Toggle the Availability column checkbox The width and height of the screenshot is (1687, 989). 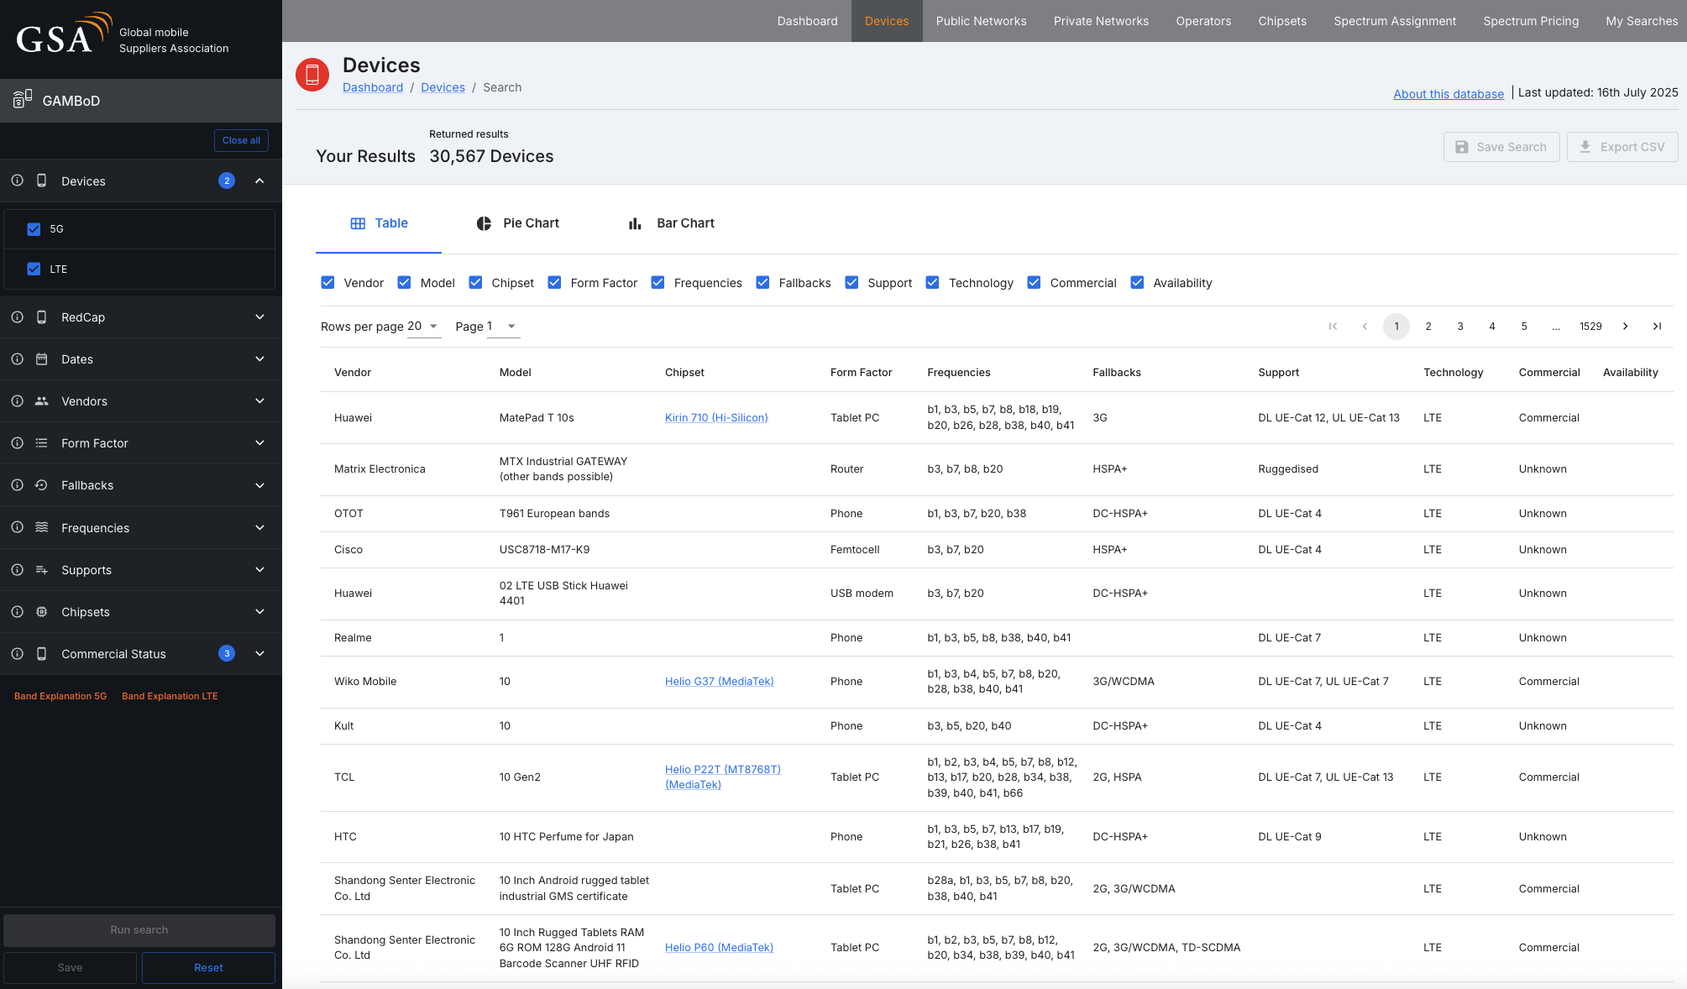click(x=1137, y=283)
